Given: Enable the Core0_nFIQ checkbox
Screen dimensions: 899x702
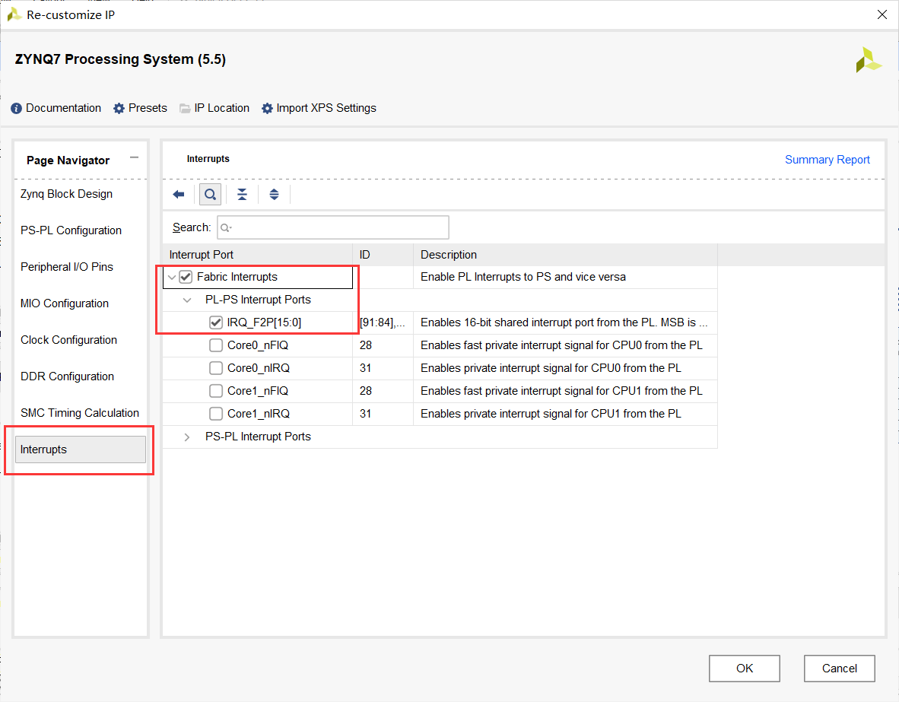Looking at the screenshot, I should pyautogui.click(x=215, y=345).
